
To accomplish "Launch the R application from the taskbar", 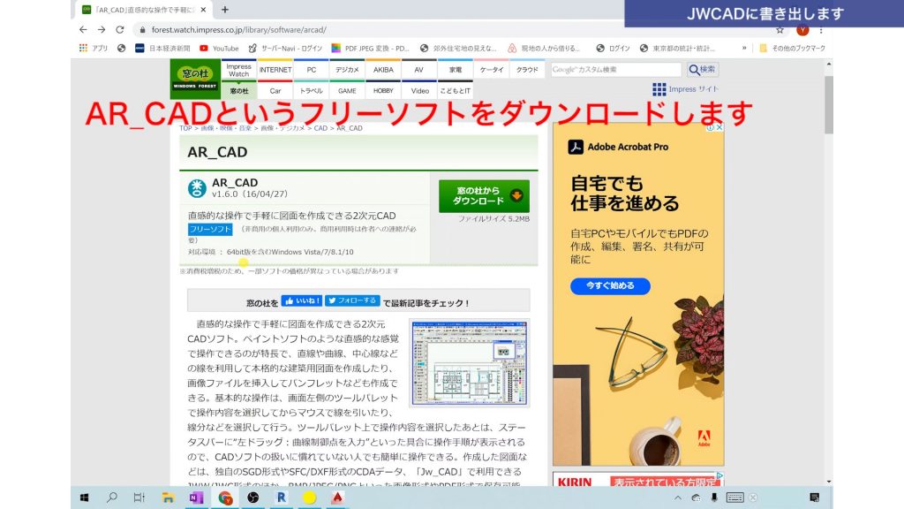I will pos(282,498).
